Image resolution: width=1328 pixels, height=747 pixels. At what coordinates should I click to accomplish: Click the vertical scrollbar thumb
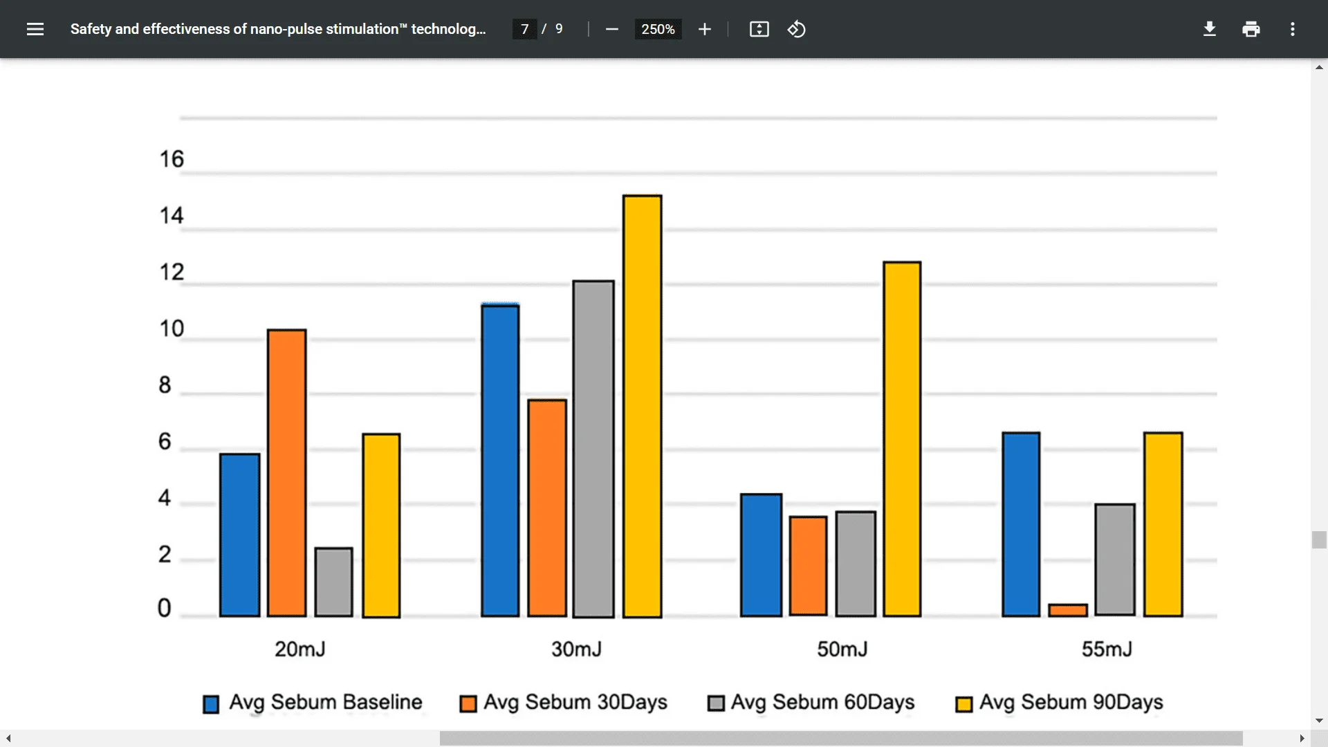click(1319, 539)
